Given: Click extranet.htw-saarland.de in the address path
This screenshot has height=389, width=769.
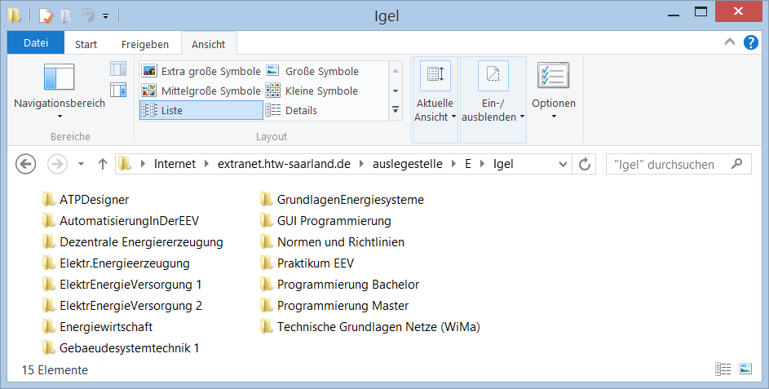Looking at the screenshot, I should (x=284, y=164).
